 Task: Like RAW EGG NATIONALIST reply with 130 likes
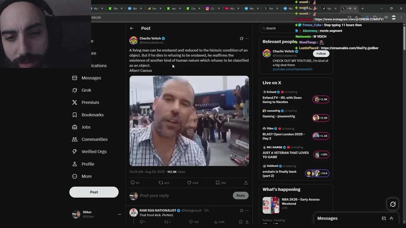click(x=191, y=222)
